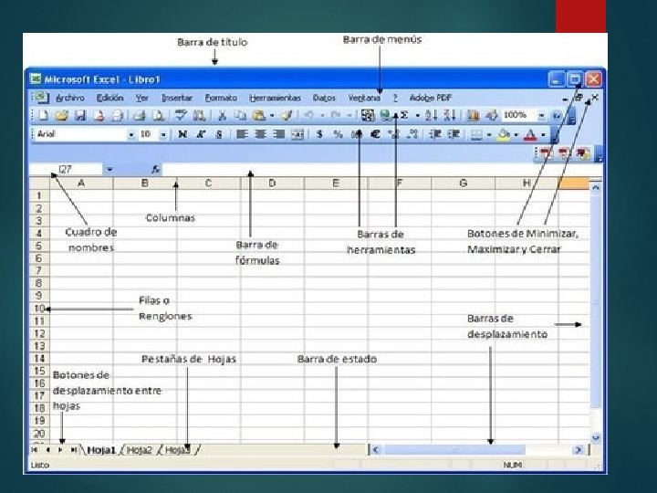Select row 7 header
657x493 pixels.
coord(39,270)
